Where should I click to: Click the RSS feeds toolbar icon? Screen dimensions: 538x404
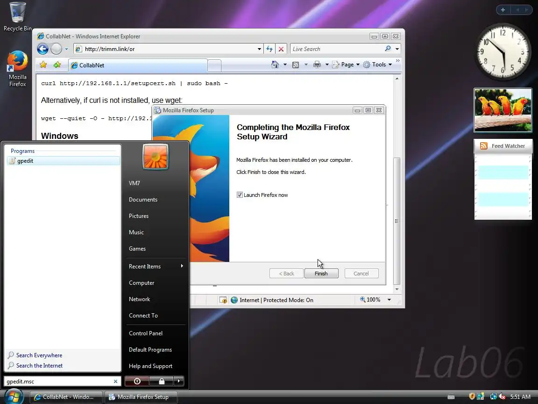click(296, 65)
